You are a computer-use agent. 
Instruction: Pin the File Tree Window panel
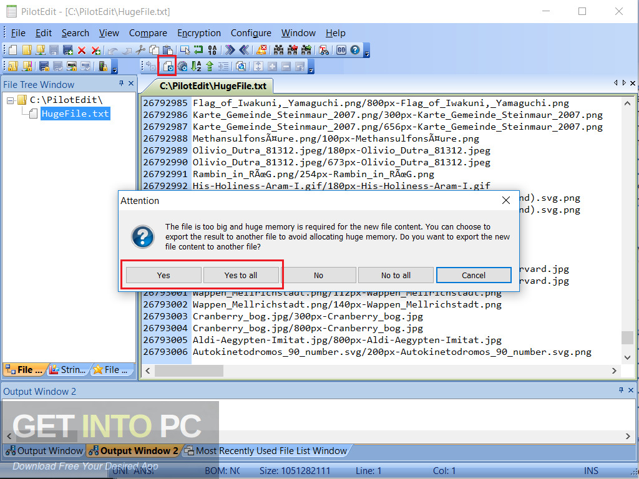tap(122, 84)
